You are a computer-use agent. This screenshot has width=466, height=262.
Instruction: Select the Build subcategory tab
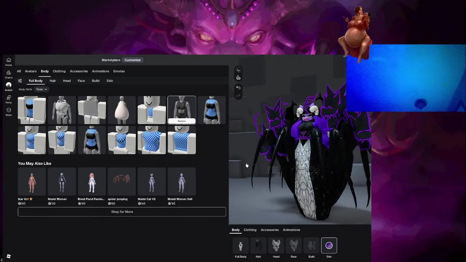pos(96,81)
